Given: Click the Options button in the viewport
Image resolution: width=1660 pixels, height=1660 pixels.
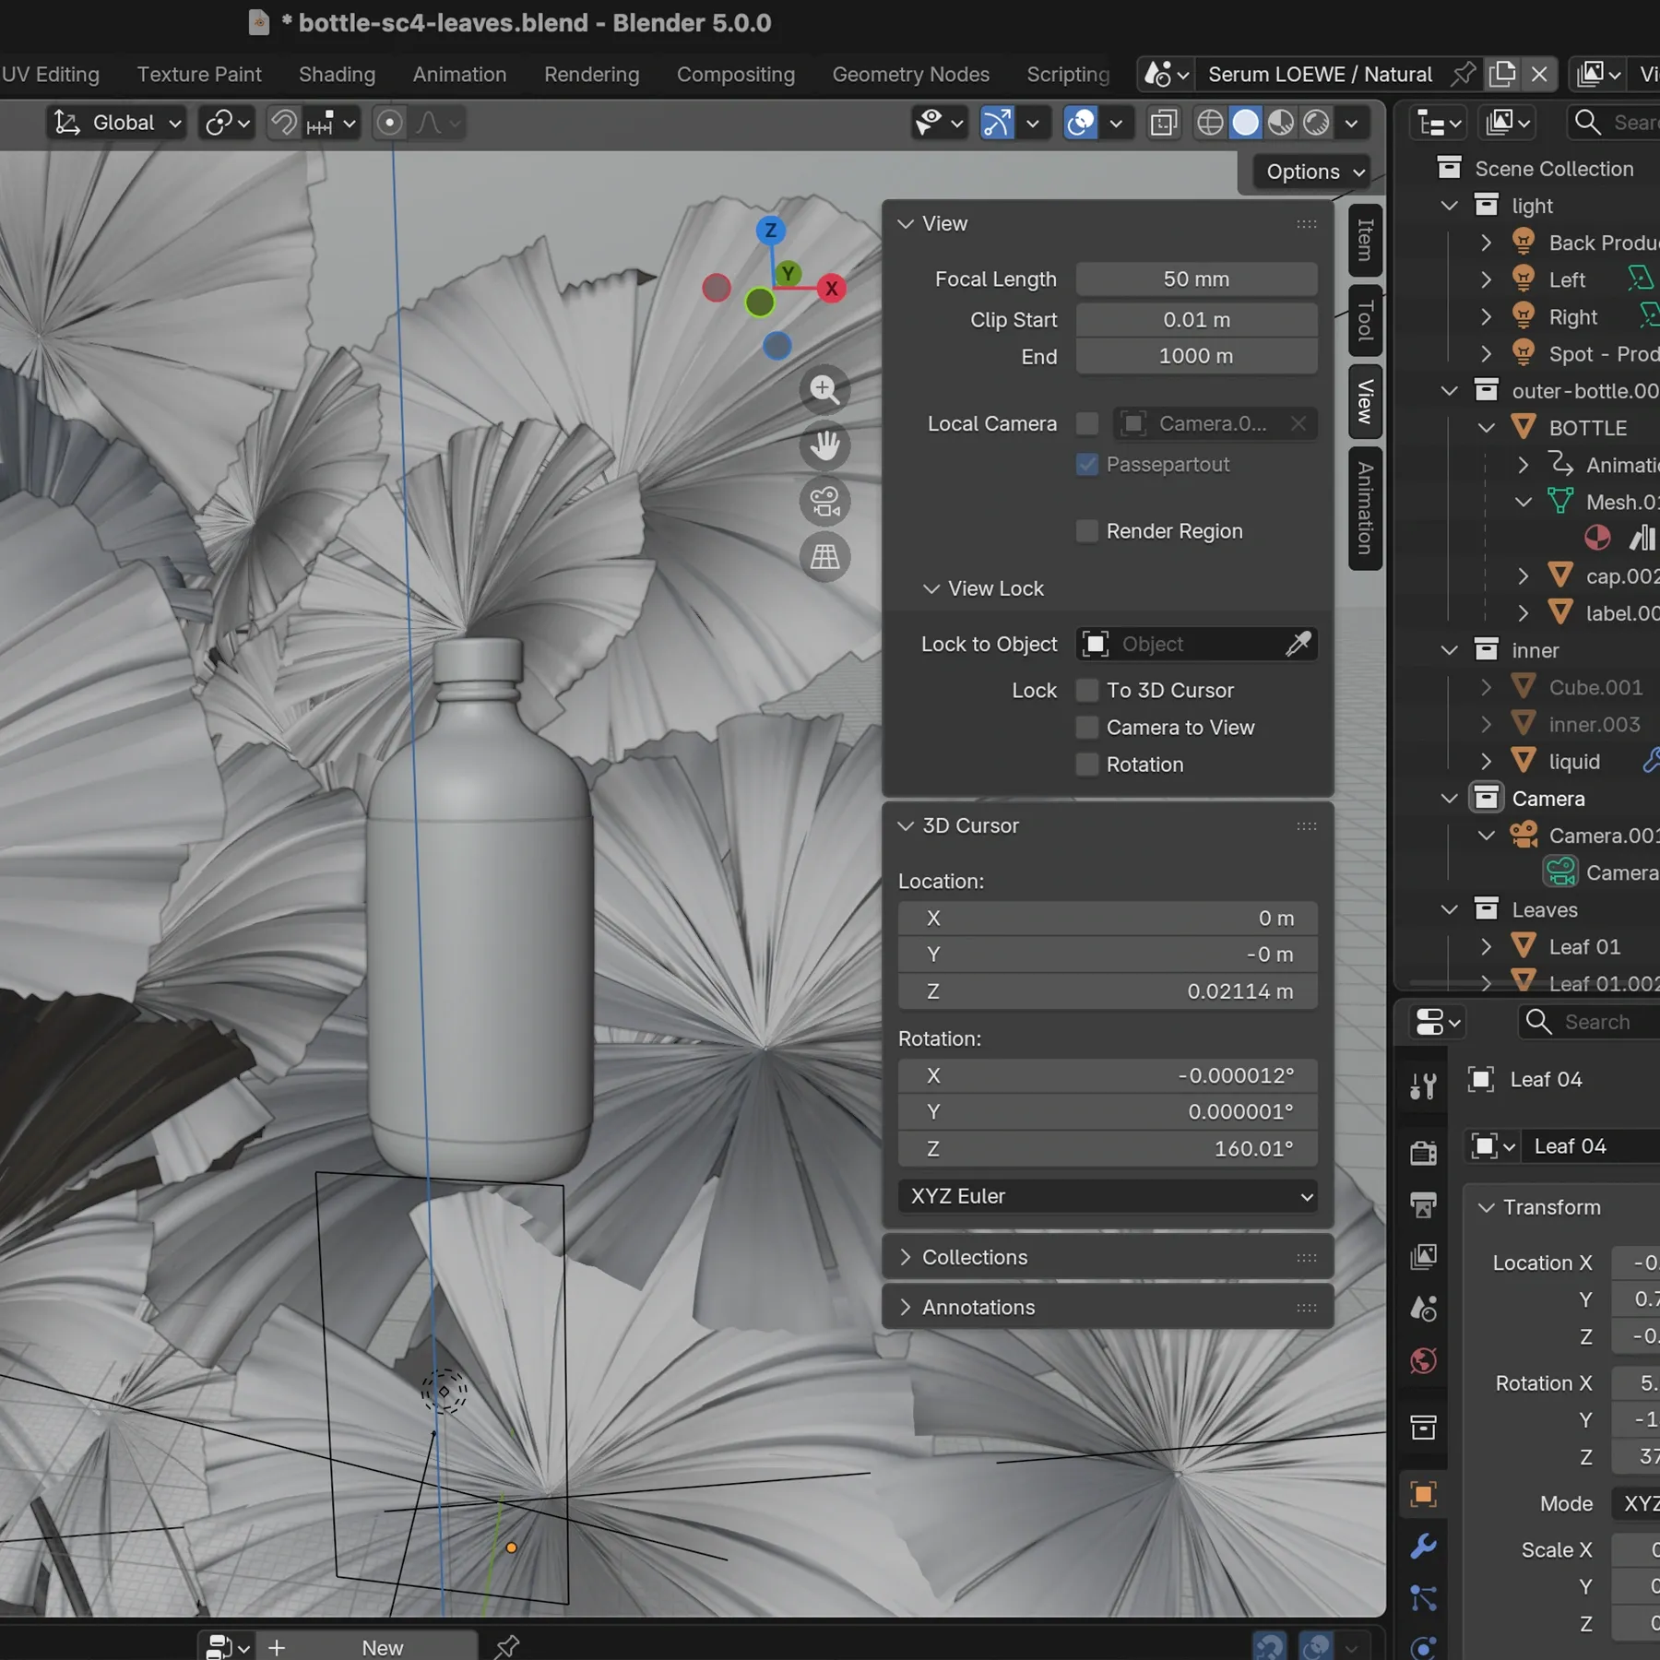Looking at the screenshot, I should (x=1308, y=172).
